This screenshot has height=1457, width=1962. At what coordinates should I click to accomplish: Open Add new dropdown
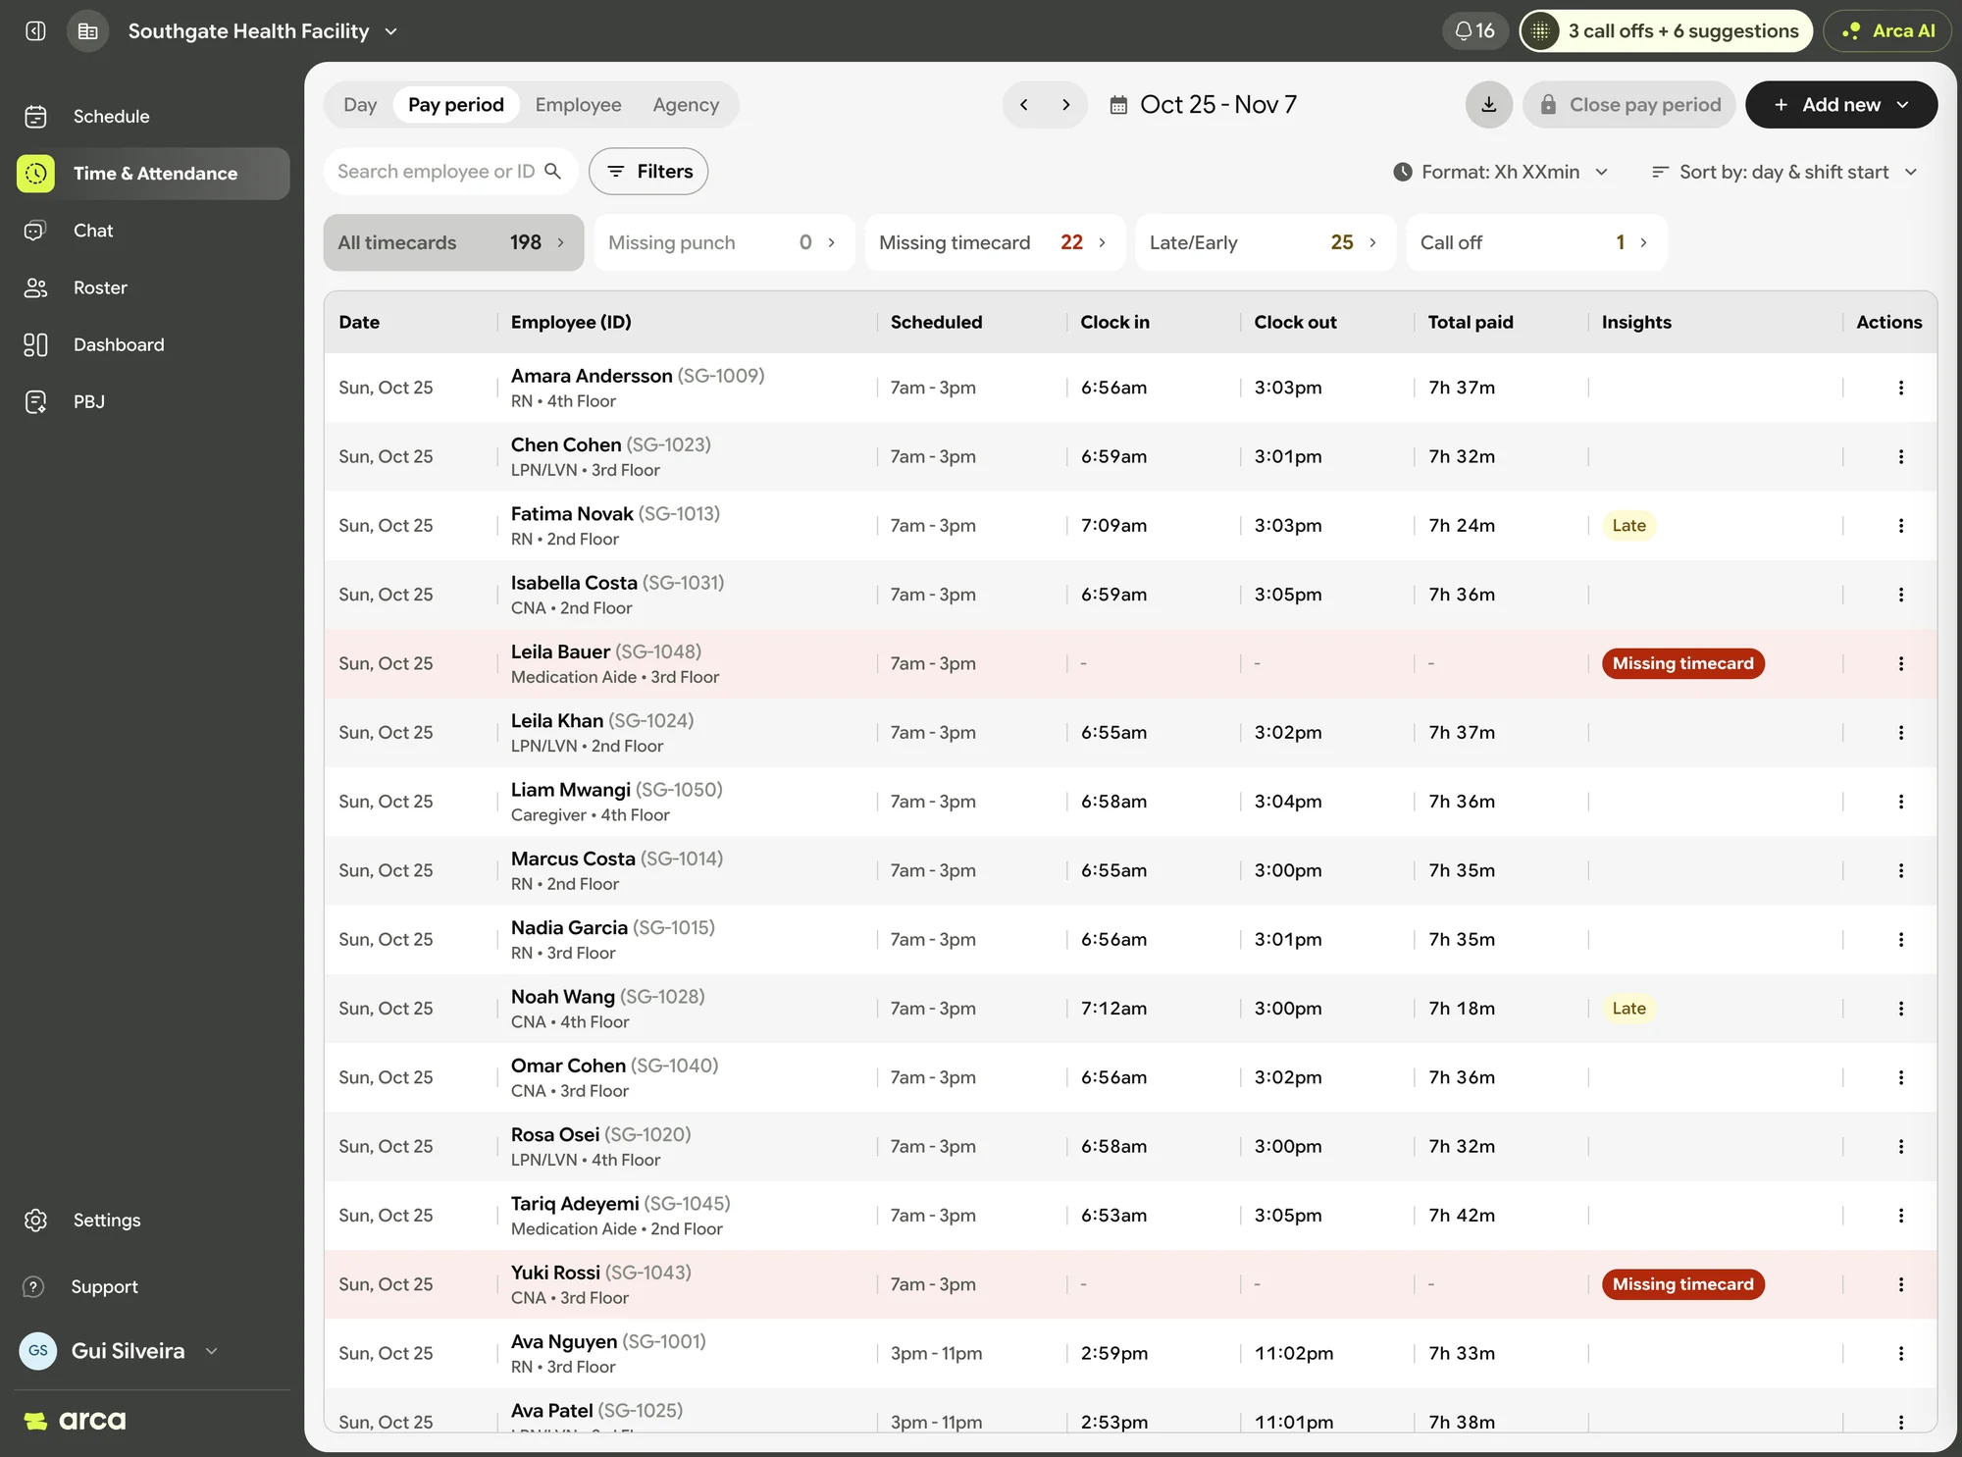[x=1840, y=105]
